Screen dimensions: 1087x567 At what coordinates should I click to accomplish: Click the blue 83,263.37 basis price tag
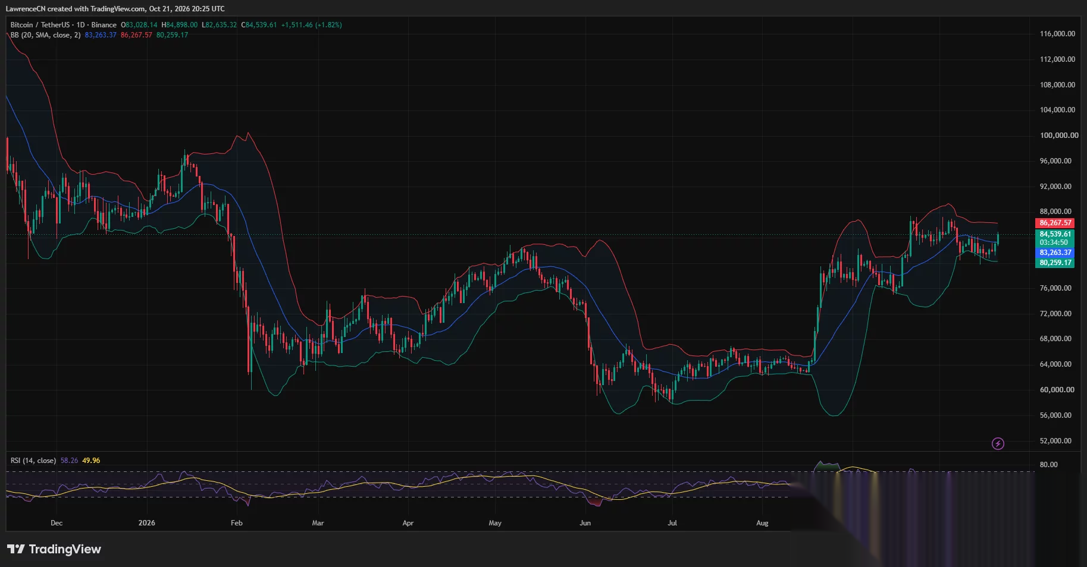click(1055, 253)
